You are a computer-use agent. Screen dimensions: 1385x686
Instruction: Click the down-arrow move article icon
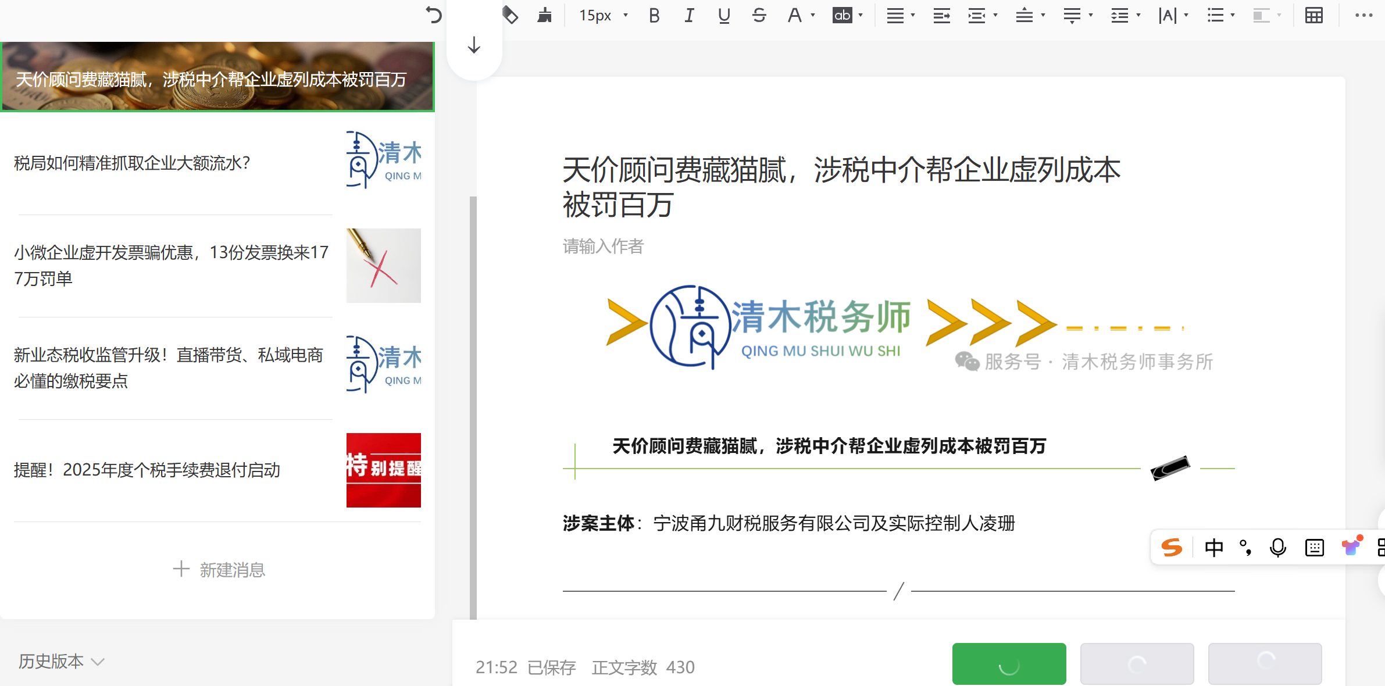click(474, 45)
